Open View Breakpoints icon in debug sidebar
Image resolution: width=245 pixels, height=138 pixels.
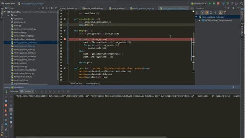pyautogui.click(x=6, y=110)
